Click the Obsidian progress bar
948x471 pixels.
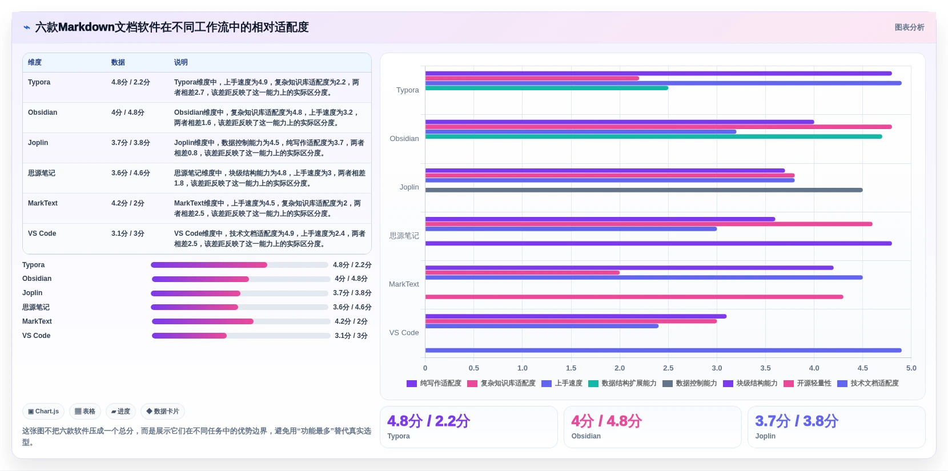[x=241, y=279]
